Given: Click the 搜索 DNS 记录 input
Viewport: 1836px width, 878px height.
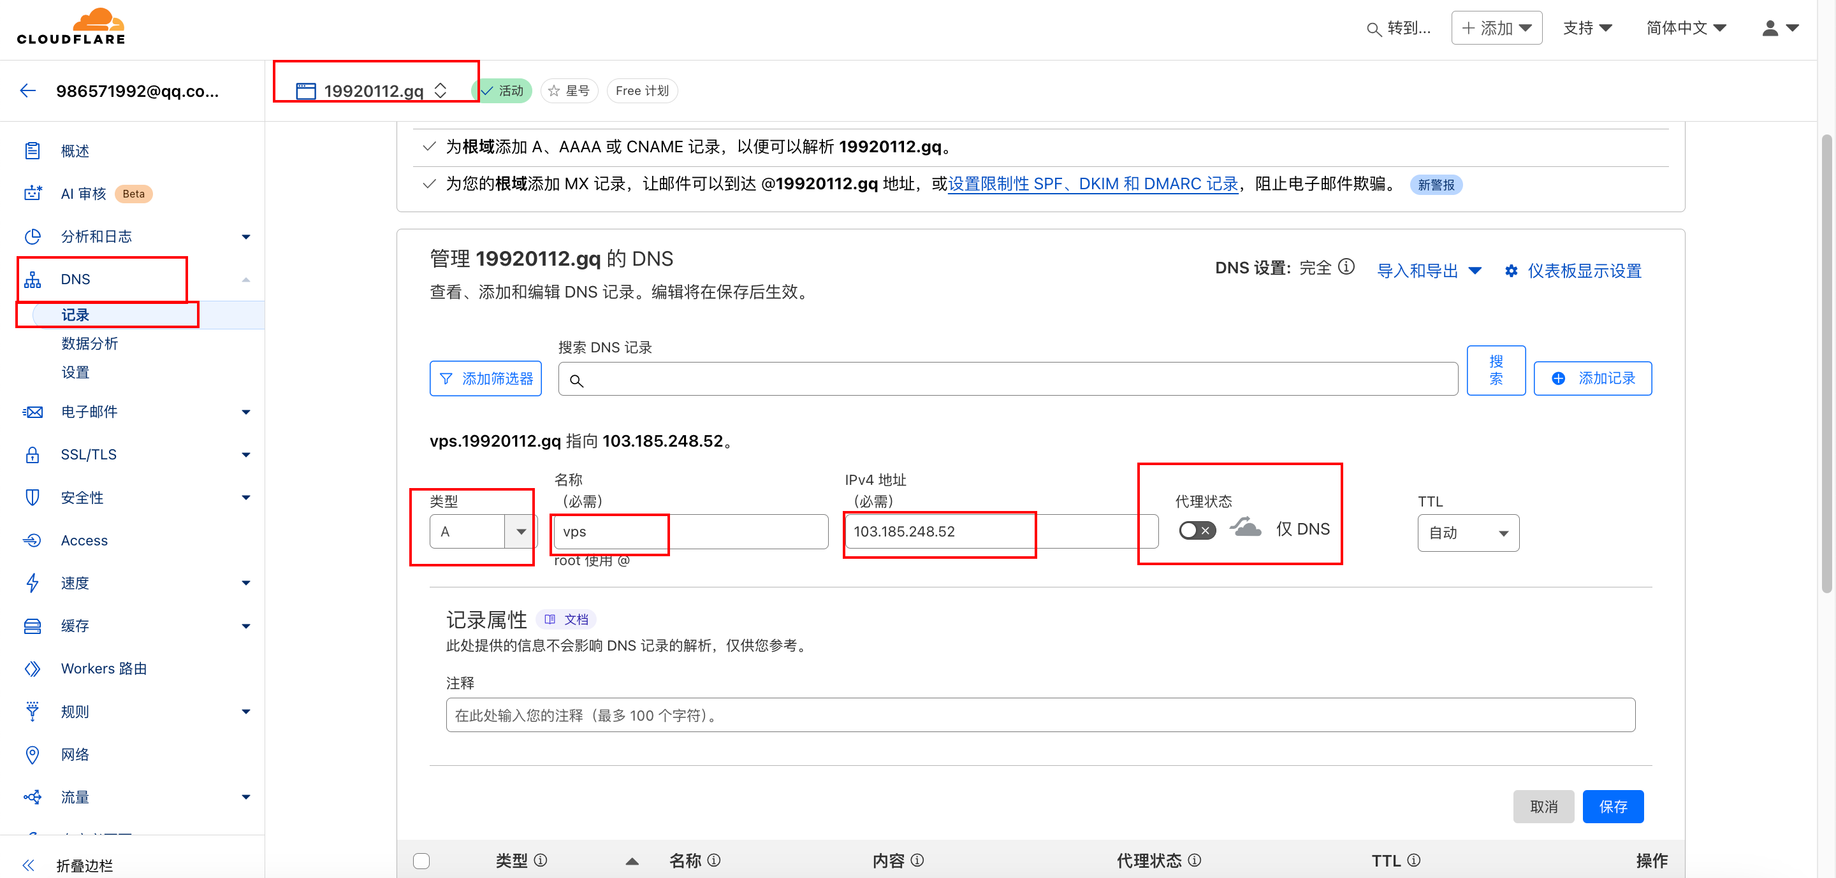Looking at the screenshot, I should click(1008, 379).
